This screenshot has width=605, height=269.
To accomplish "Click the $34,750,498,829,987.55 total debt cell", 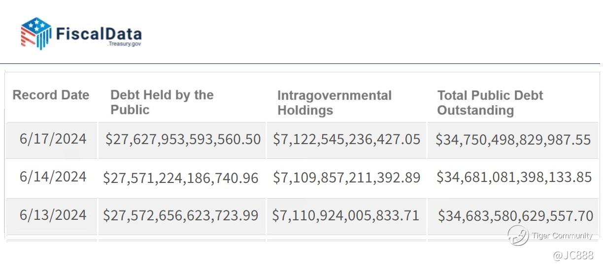I will click(x=513, y=140).
